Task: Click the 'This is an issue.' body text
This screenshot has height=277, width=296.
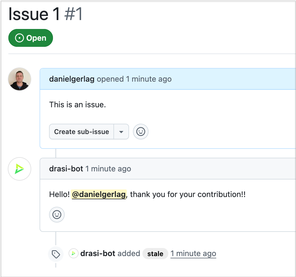Action: 77,105
